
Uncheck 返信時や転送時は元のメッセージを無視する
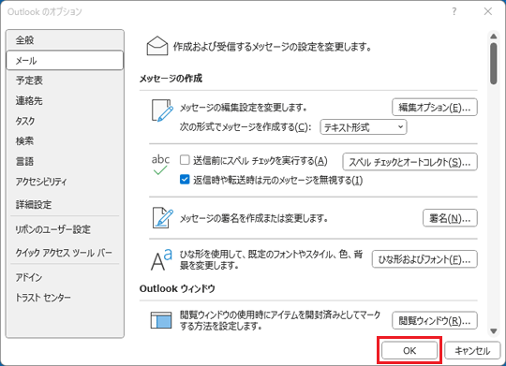coord(185,180)
